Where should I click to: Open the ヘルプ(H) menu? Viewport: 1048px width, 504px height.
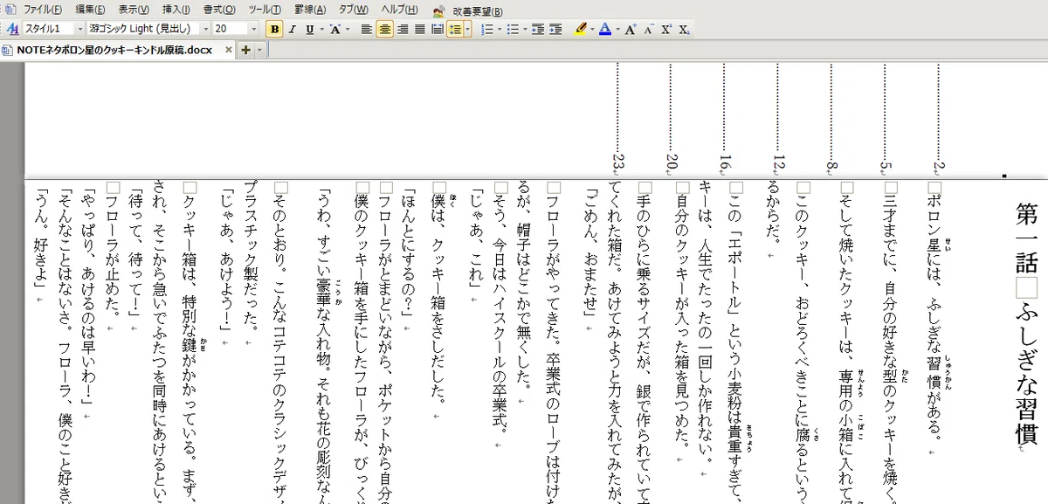[x=399, y=10]
